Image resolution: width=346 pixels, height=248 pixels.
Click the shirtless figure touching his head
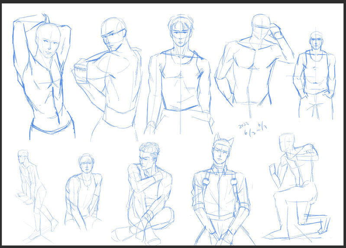[254, 66]
